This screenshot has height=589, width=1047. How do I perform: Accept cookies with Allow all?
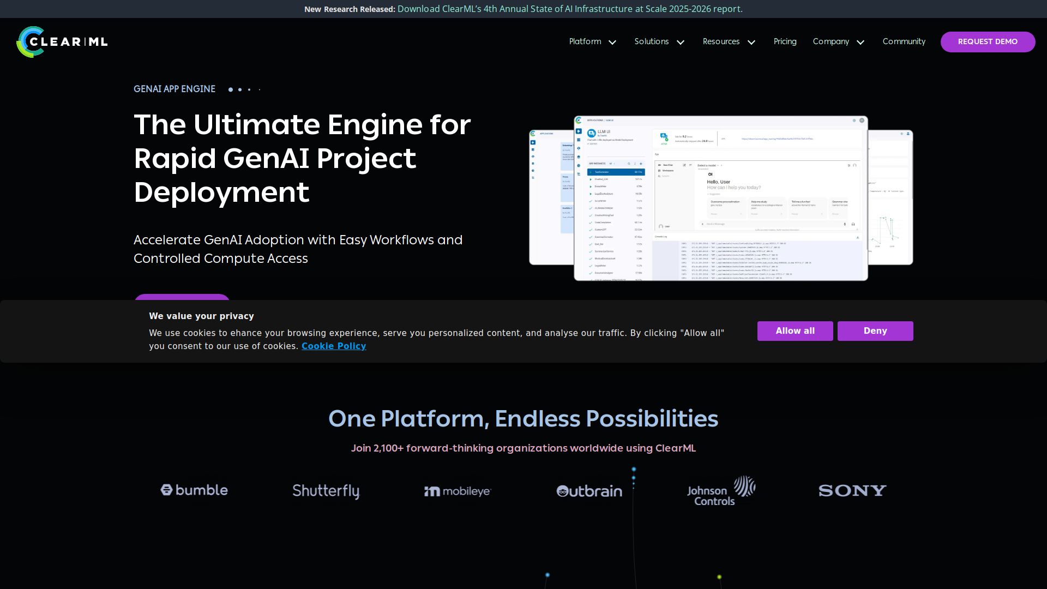pyautogui.click(x=795, y=331)
